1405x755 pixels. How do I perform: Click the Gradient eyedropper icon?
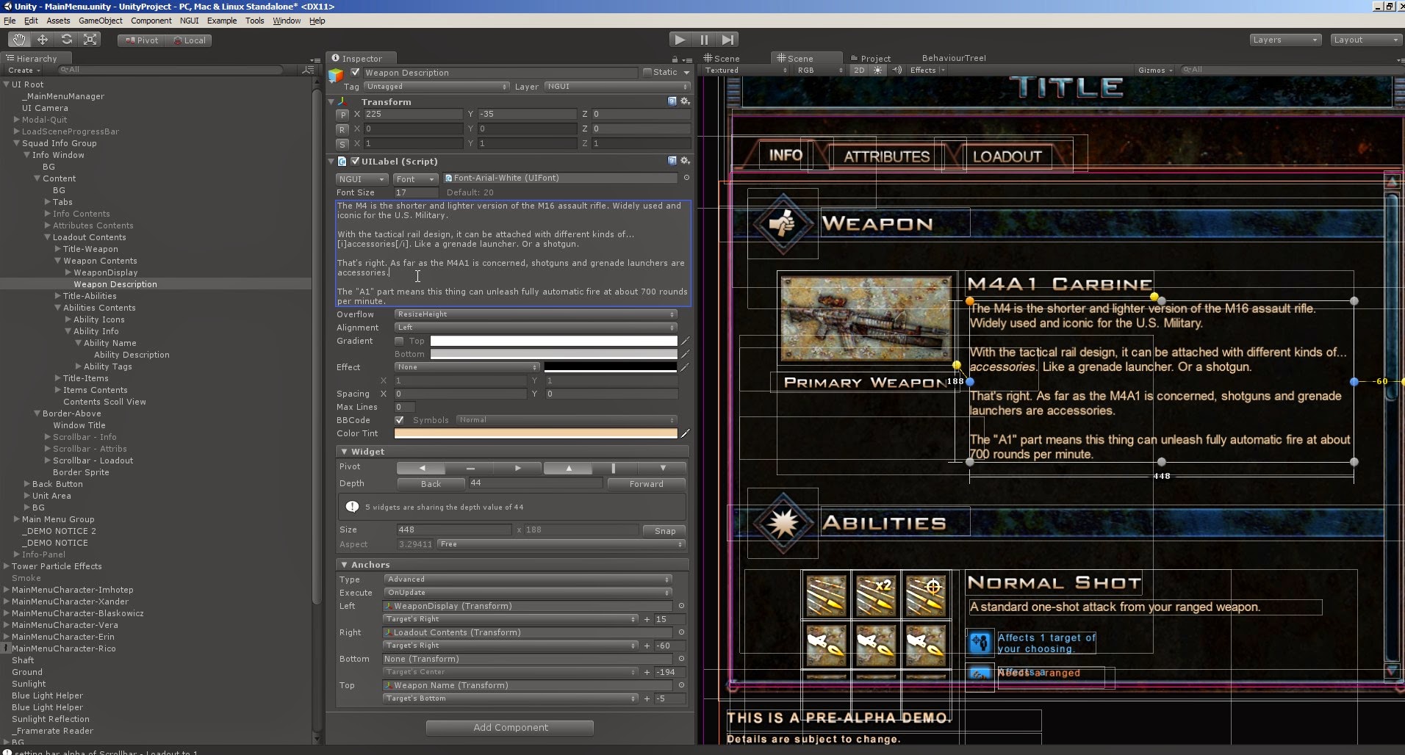[685, 341]
